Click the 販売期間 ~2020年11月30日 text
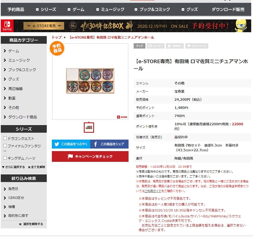Screen dimensions: 253x237 164,167
